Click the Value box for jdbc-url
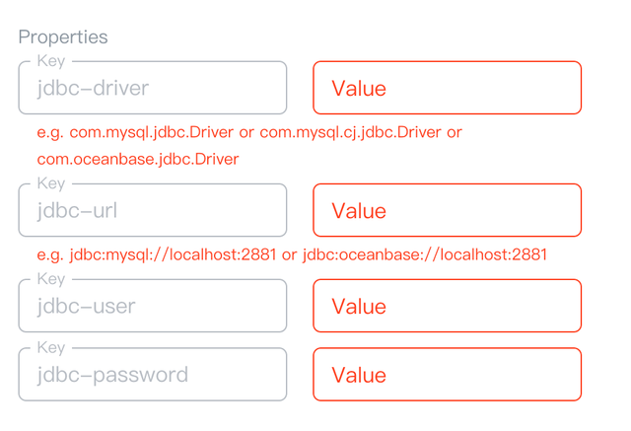This screenshot has width=631, height=431. [447, 211]
